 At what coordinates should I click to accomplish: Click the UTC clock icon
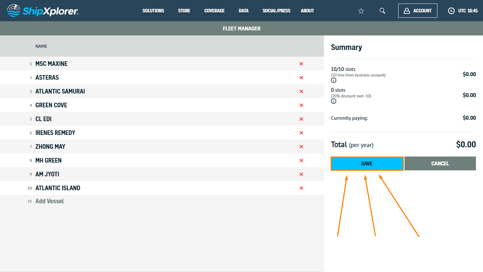tap(451, 11)
